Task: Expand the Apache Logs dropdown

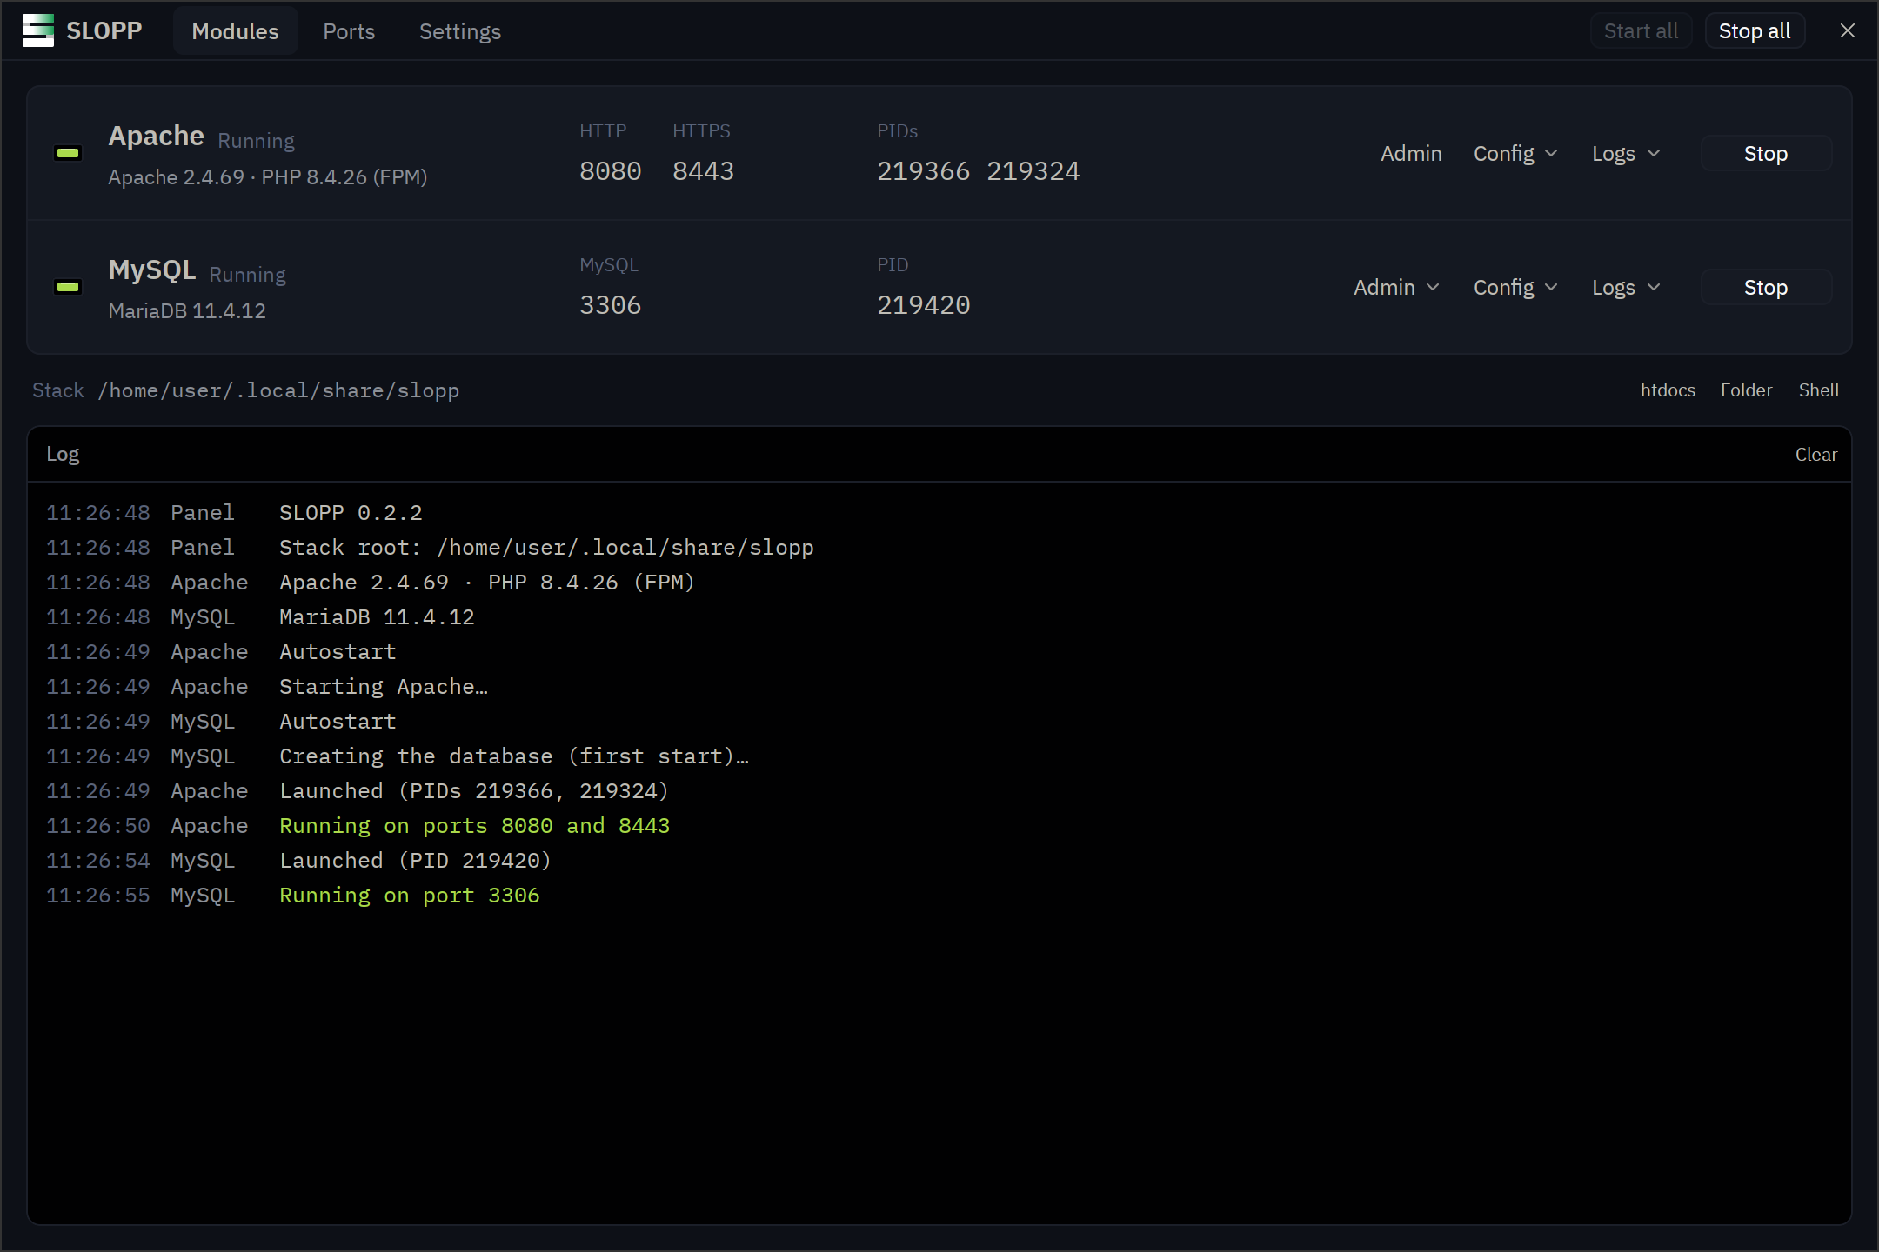Action: tap(1626, 154)
